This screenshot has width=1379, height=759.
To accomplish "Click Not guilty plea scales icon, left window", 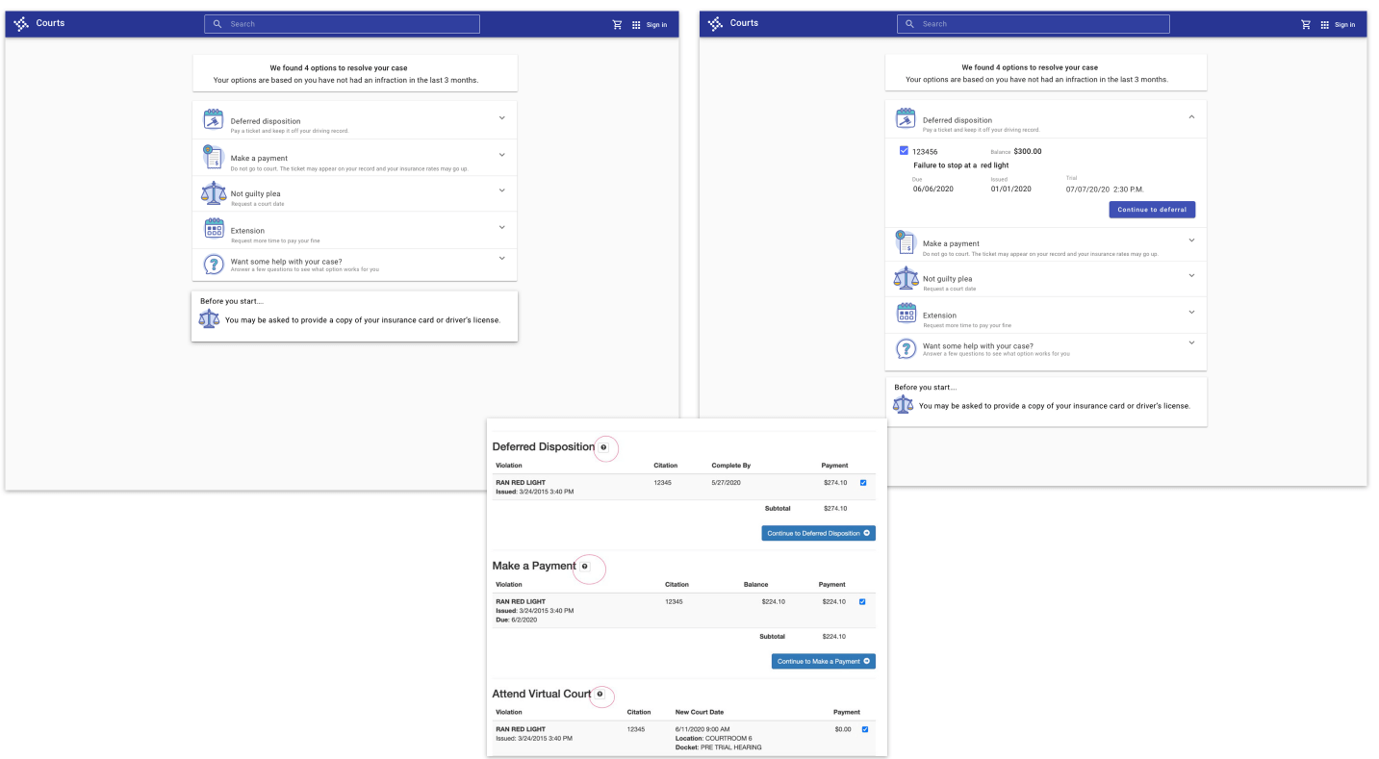I will [213, 192].
